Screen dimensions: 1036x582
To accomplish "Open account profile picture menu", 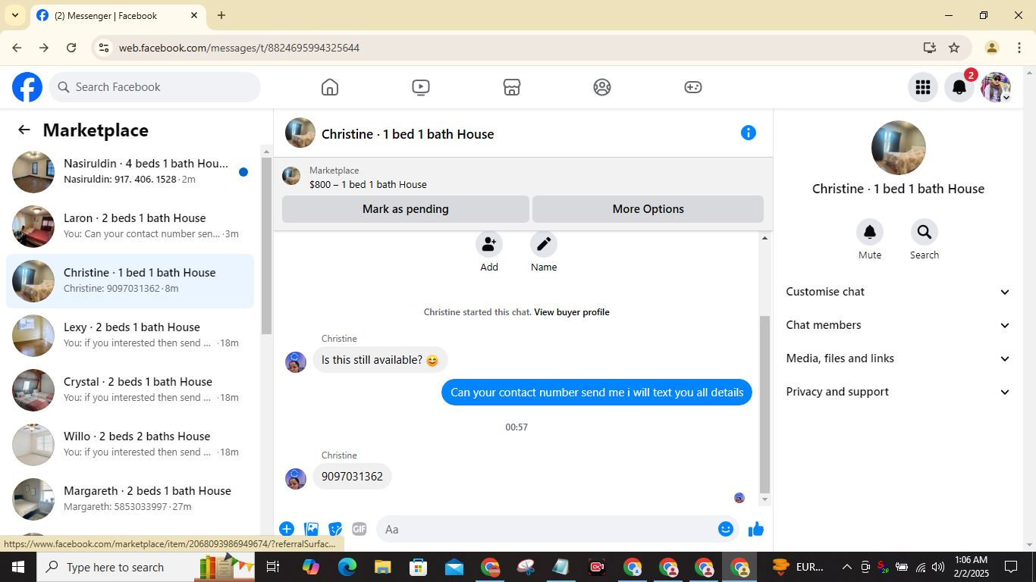I will pos(996,87).
